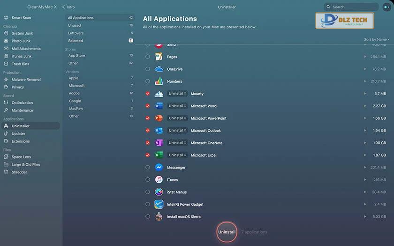Click the Updater icon in sidebar
Image resolution: width=394 pixels, height=246 pixels.
point(6,133)
